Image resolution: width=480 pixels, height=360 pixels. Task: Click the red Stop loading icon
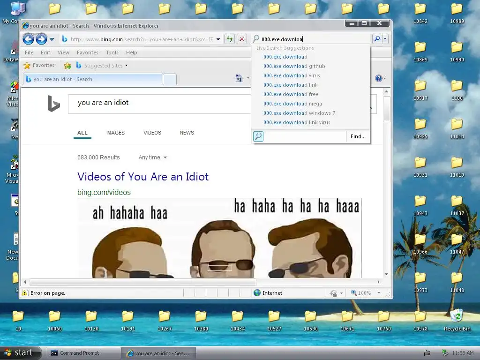click(x=242, y=39)
